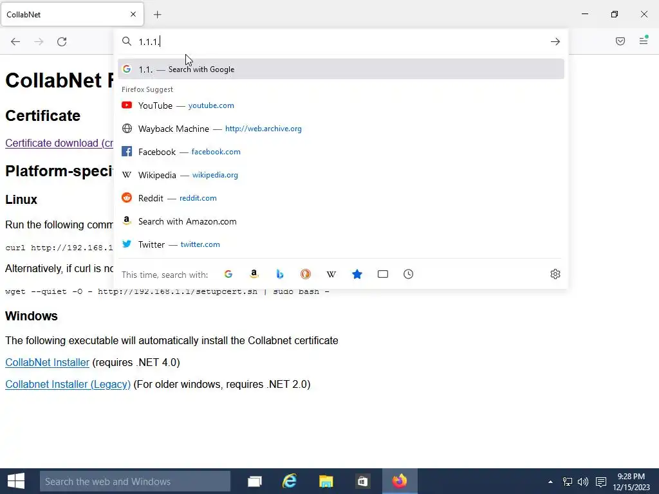Image resolution: width=659 pixels, height=494 pixels.
Task: Open the Firefox hamburger menu
Action: click(x=644, y=41)
